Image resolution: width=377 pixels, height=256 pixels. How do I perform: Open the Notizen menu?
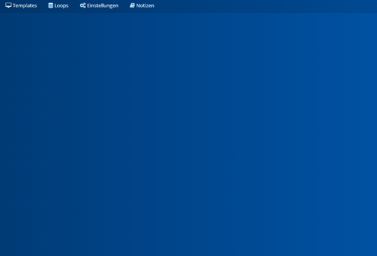[x=142, y=6]
